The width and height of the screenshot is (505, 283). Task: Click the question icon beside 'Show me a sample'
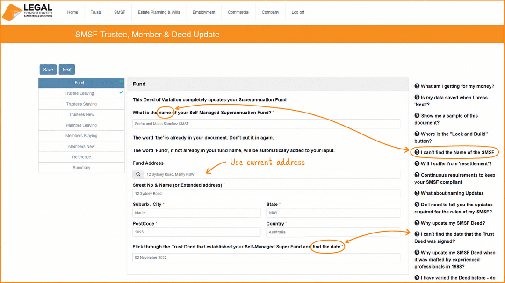tap(417, 115)
